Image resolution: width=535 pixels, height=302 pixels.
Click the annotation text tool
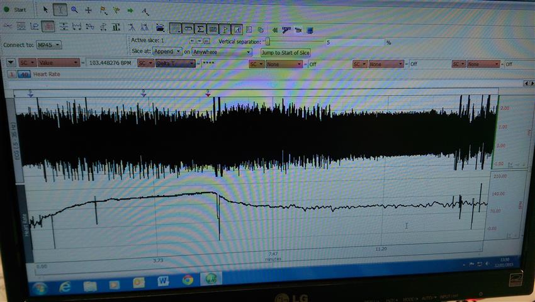tap(145, 11)
